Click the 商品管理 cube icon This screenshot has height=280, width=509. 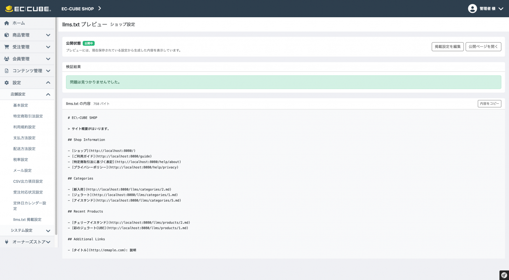[x=6, y=35]
